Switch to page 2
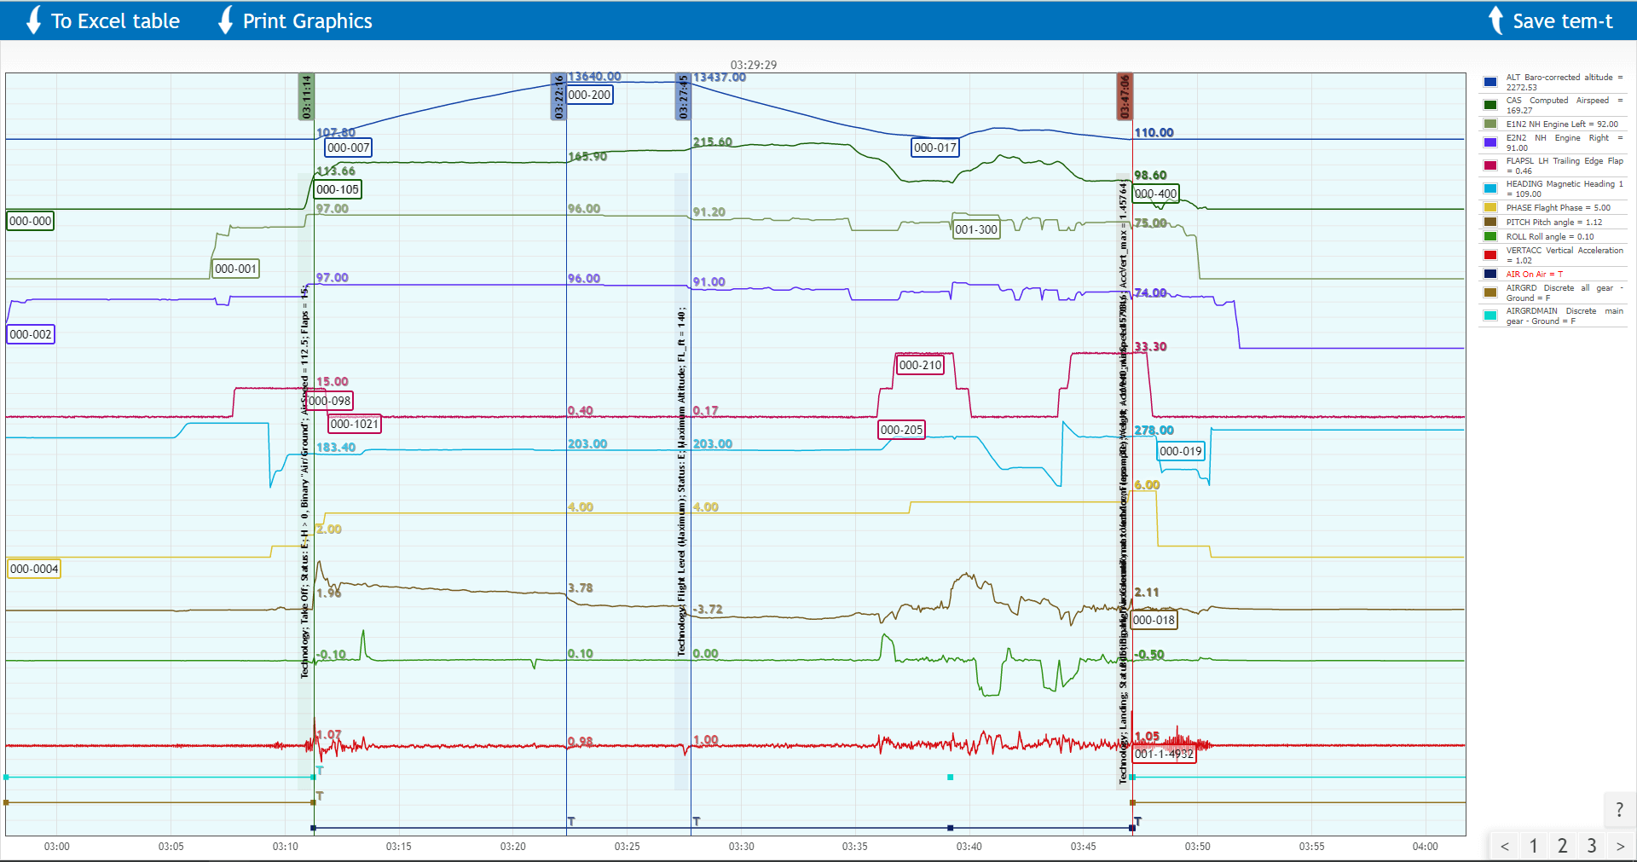 (x=1562, y=846)
